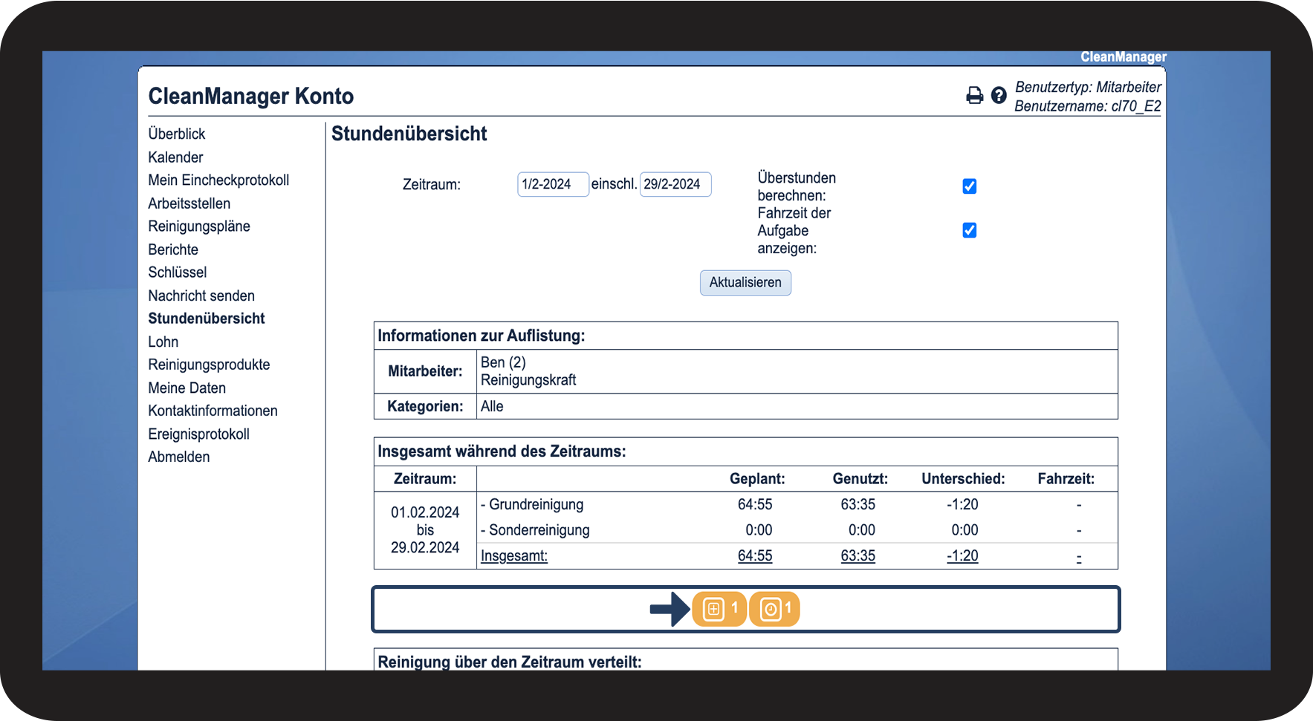The height and width of the screenshot is (721, 1313).
Task: Uncheck Fahrzeit der Aufgabe anzeigen
Action: 969,230
